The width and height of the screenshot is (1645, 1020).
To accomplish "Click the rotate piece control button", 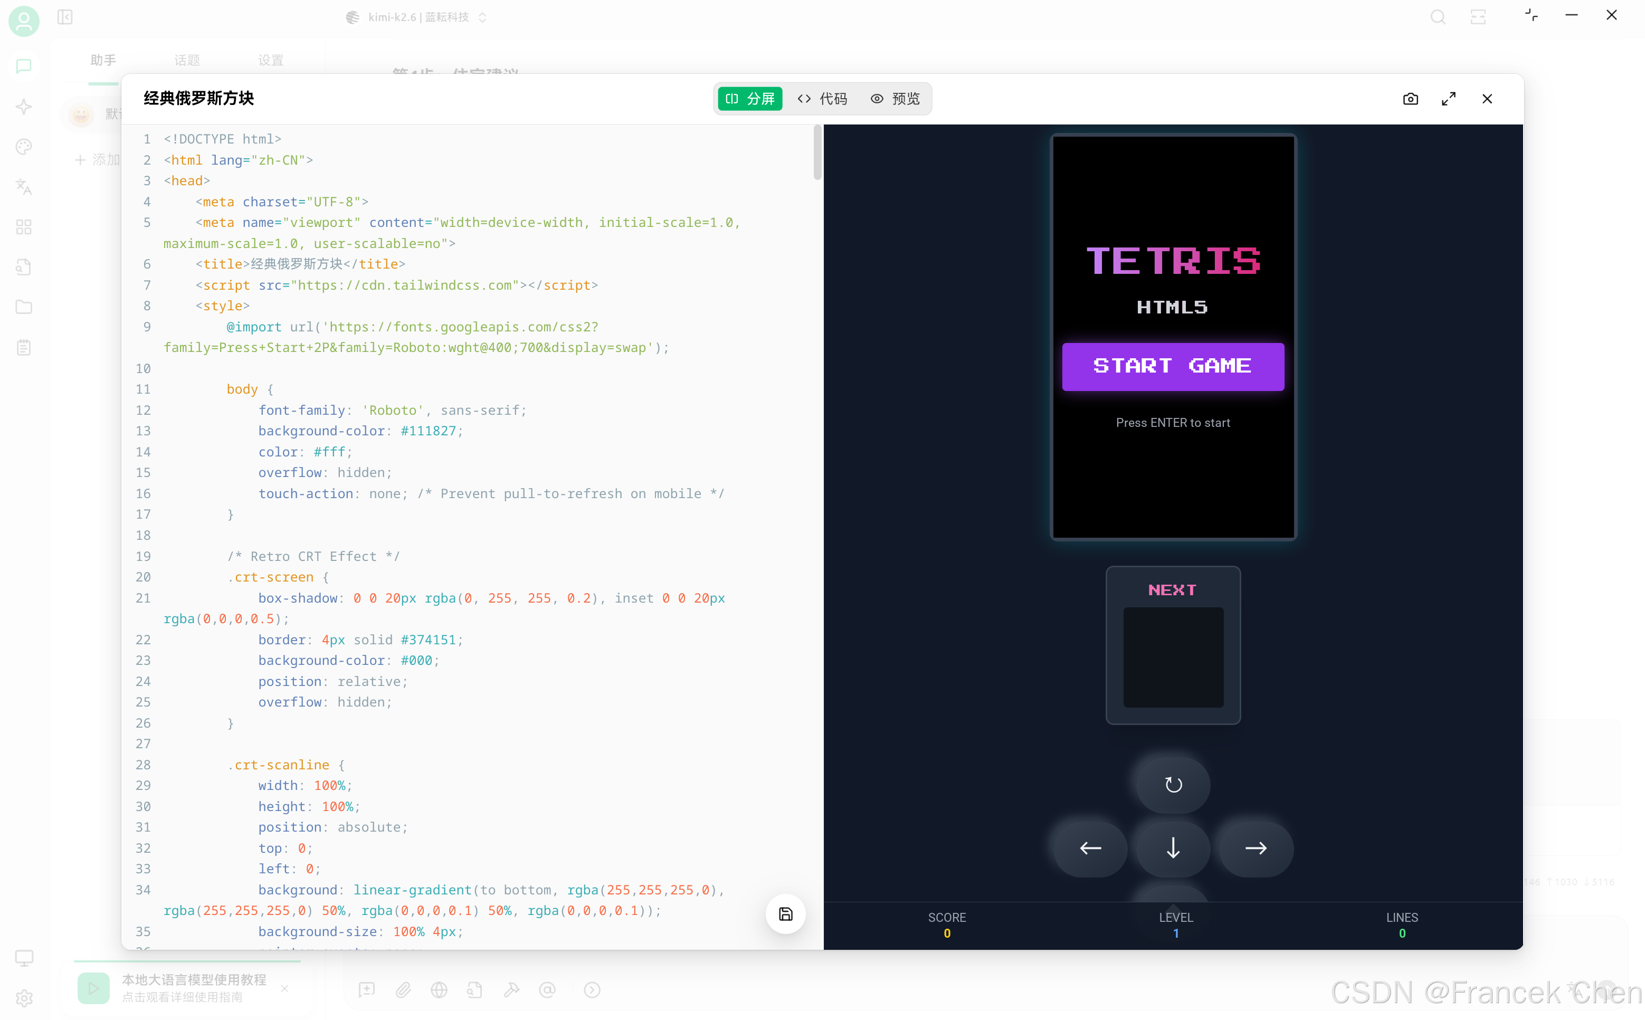I will point(1173,785).
